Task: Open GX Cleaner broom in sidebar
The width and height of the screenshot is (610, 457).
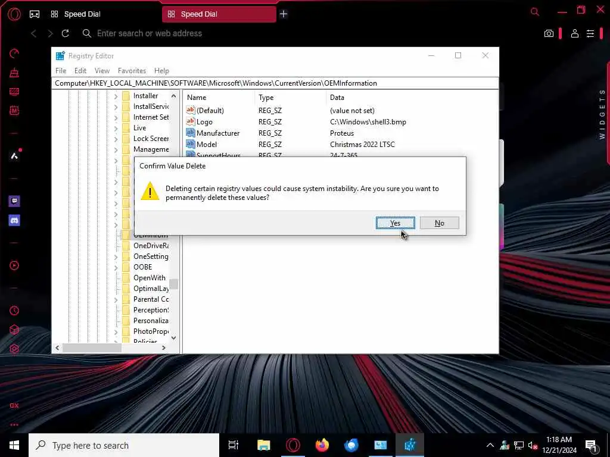Action: coord(14,72)
